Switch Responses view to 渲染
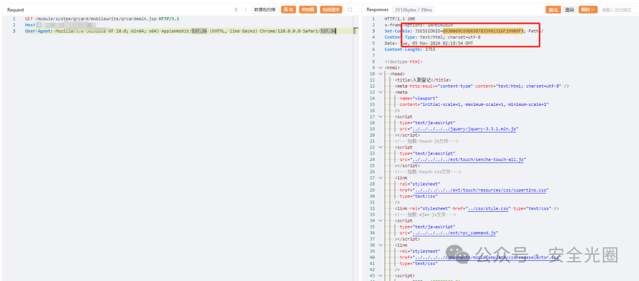This screenshot has height=281, width=639. click(x=569, y=9)
